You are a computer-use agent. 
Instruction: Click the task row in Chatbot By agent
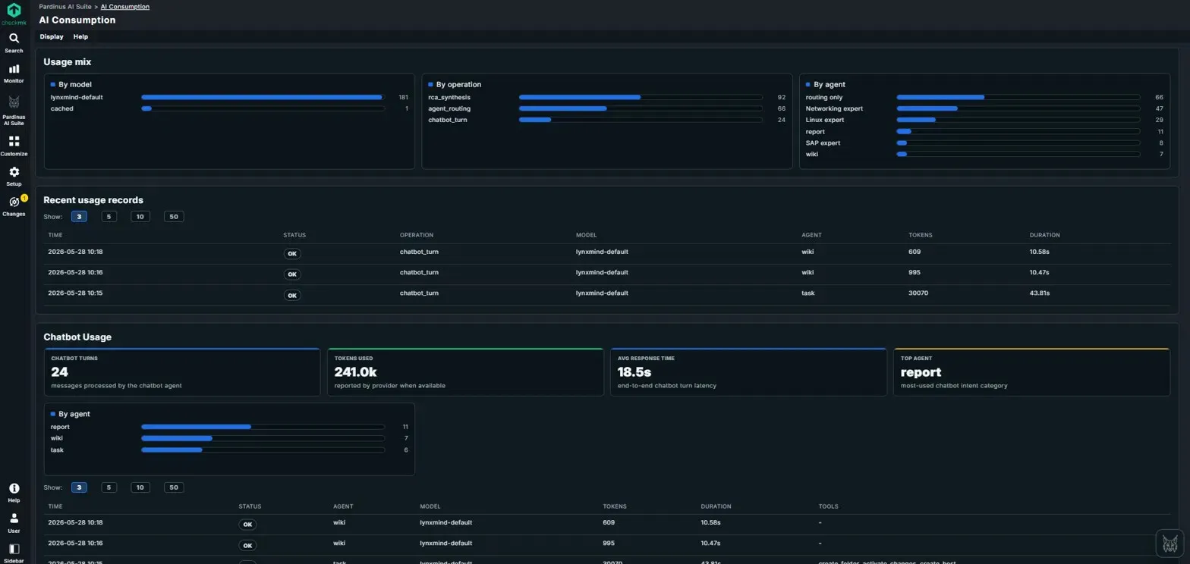pos(229,450)
